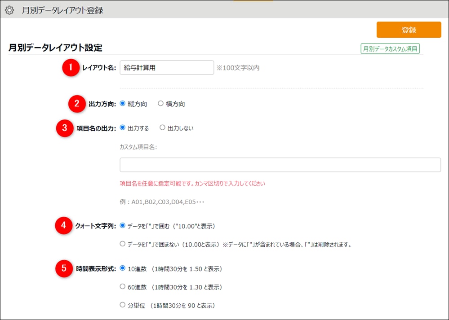Click the example text A01,B02,C03
Image resolution: width=449 pixels, height=320 pixels.
click(x=162, y=202)
